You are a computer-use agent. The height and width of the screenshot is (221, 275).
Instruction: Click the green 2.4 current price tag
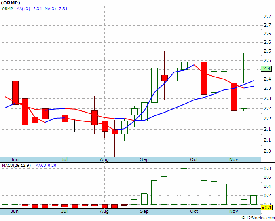[267, 68]
